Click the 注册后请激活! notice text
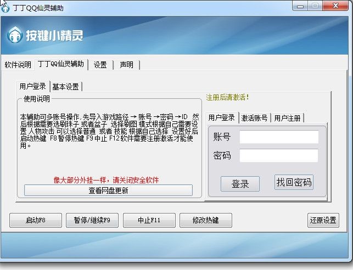Screen dimensions: 353x270 [x=227, y=98]
